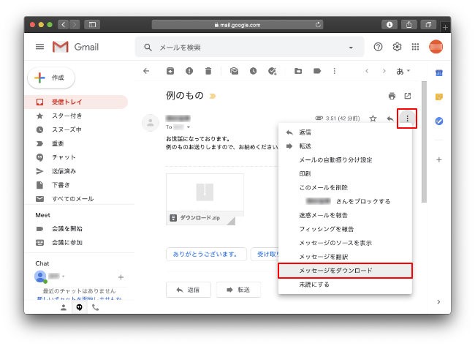Star this message
Viewport: 475px width, 346px height.
[373, 118]
